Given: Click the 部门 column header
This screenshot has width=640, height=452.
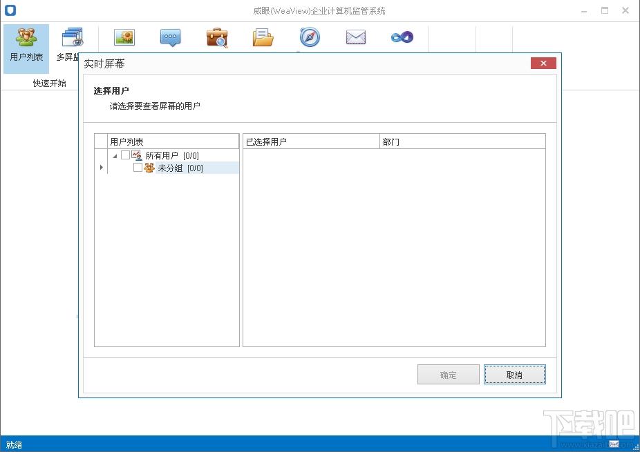Looking at the screenshot, I should pos(462,141).
